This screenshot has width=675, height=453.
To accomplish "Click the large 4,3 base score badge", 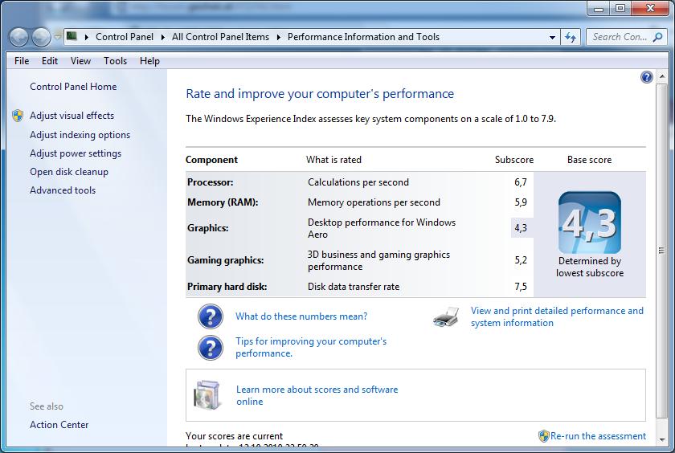I will click(x=590, y=222).
